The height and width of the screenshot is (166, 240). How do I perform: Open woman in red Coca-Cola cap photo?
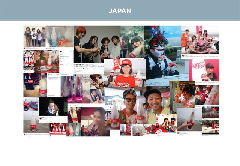pyautogui.click(x=125, y=73)
